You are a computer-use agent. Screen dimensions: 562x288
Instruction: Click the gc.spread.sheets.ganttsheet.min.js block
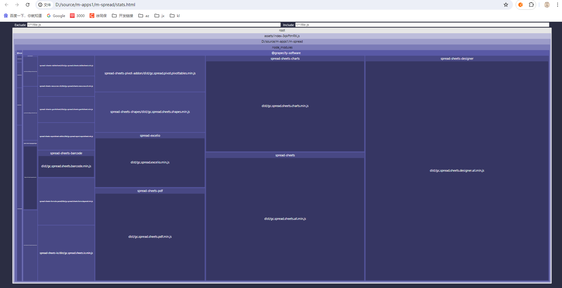coord(66,110)
